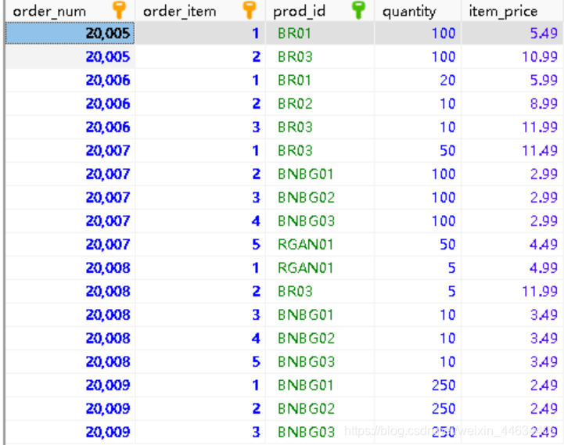Image resolution: width=564 pixels, height=445 pixels.
Task: Select item_price cell 5.99
Action: coord(512,80)
